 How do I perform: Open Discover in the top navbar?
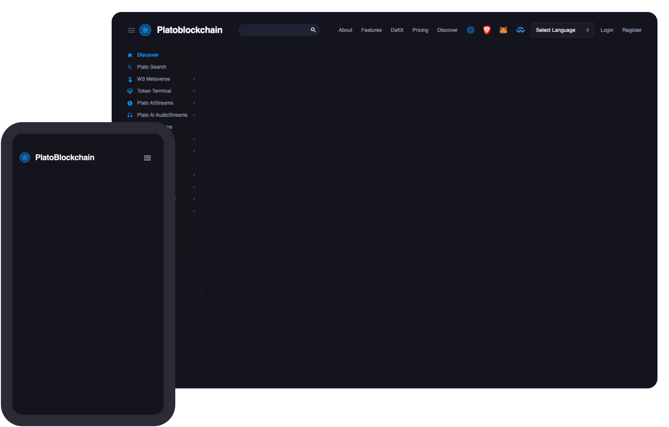tap(448, 30)
